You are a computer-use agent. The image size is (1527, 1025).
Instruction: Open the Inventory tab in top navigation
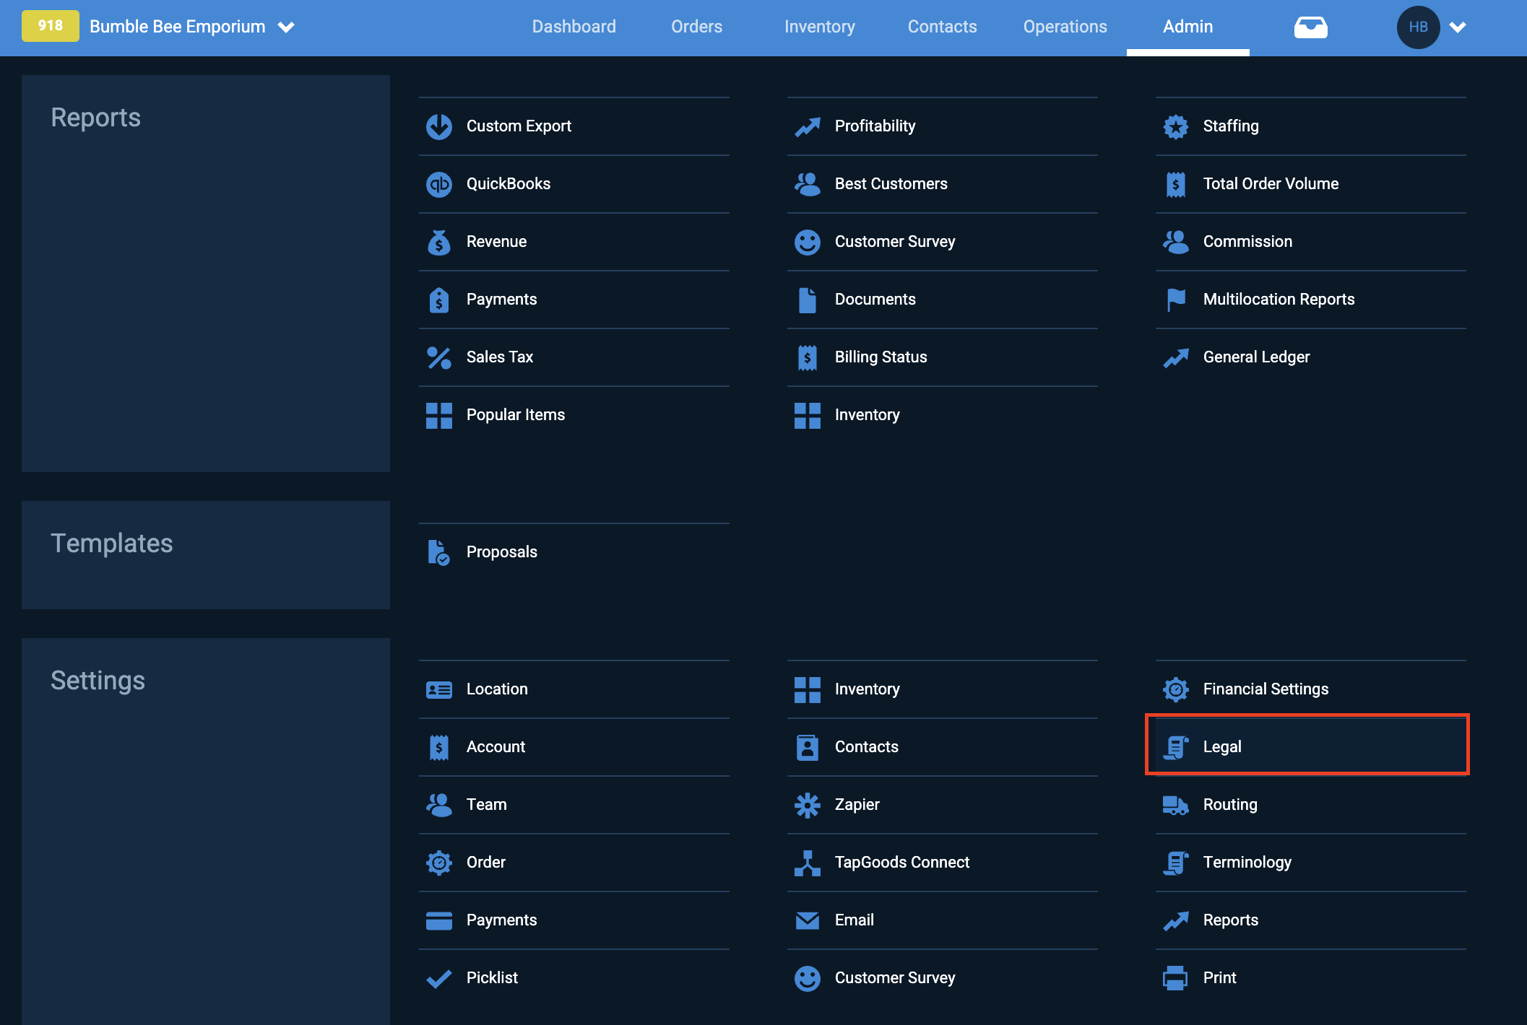[820, 27]
